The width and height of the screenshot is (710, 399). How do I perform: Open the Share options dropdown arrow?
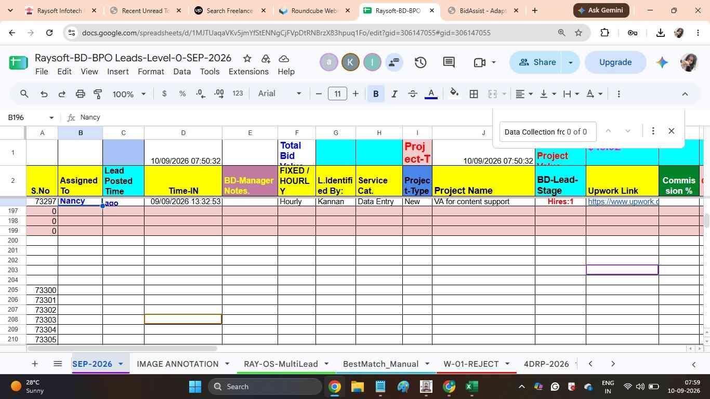[x=570, y=62]
